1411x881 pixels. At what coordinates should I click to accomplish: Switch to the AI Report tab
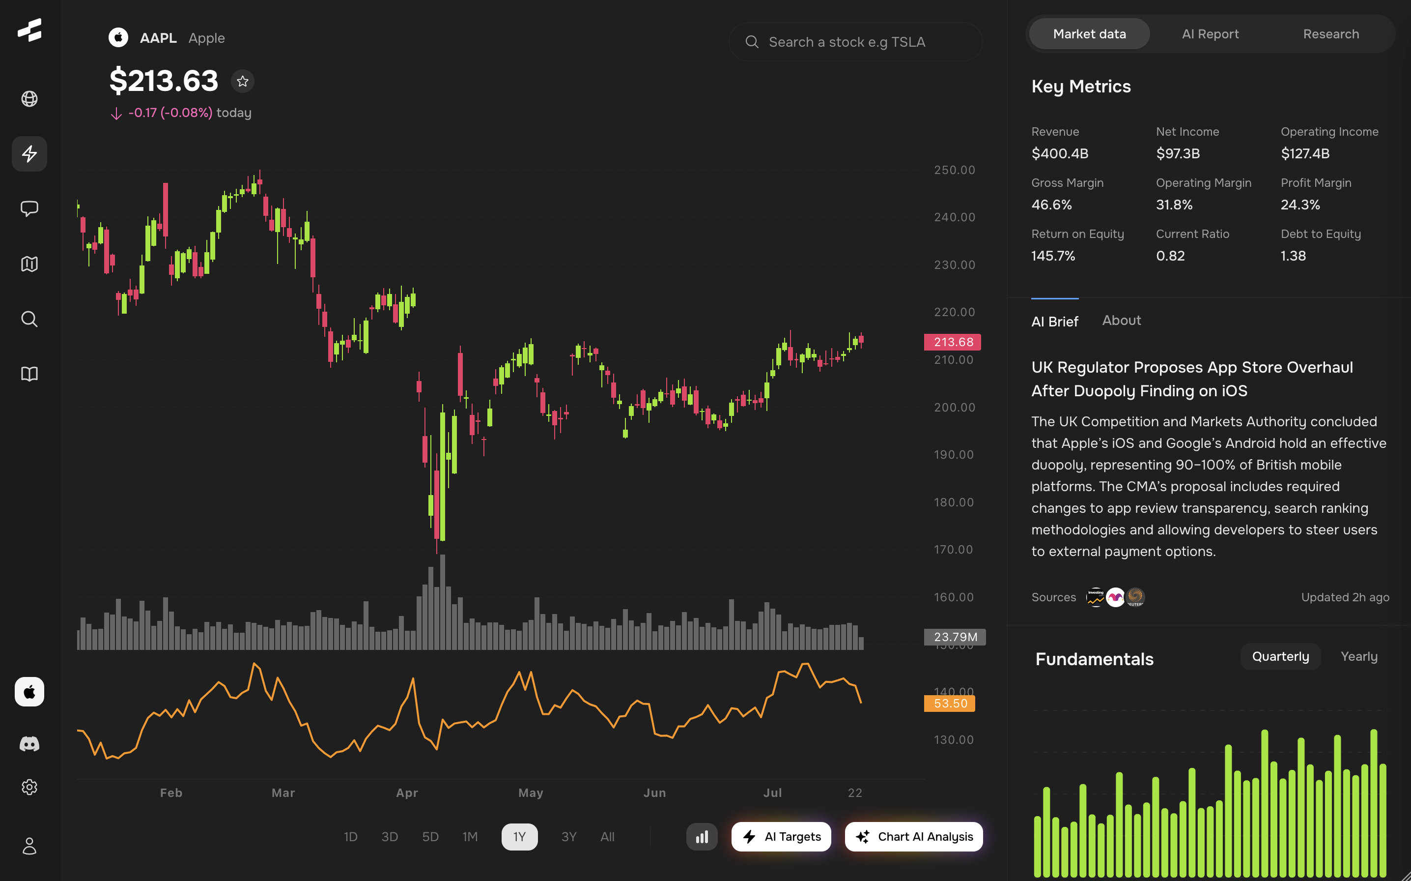[1210, 34]
